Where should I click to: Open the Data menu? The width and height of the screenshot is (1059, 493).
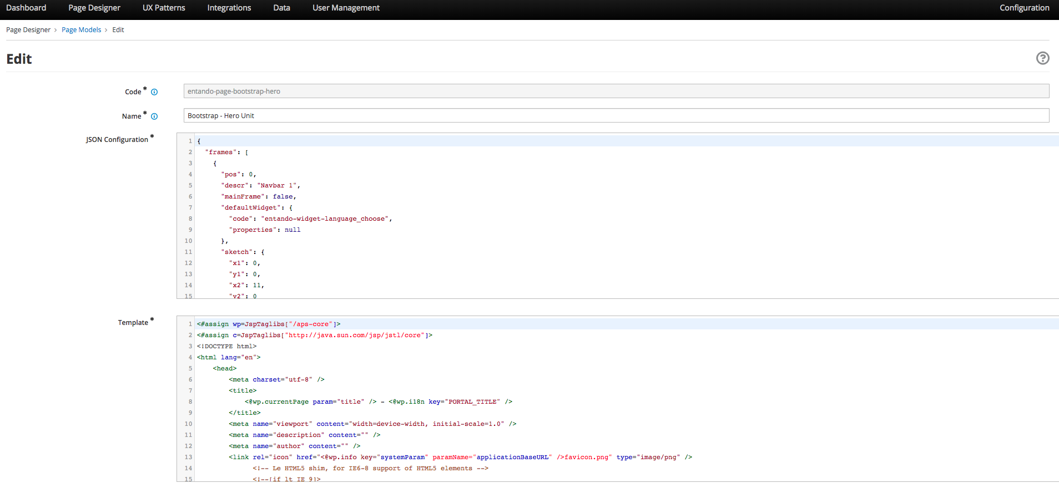pyautogui.click(x=282, y=8)
